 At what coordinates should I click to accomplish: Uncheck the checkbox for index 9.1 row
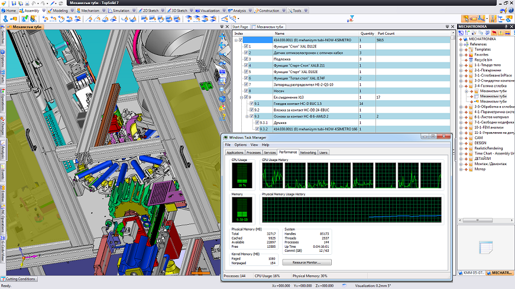[252, 104]
